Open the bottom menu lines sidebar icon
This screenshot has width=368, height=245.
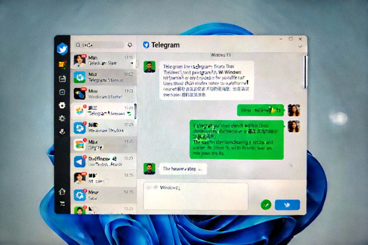click(x=62, y=203)
